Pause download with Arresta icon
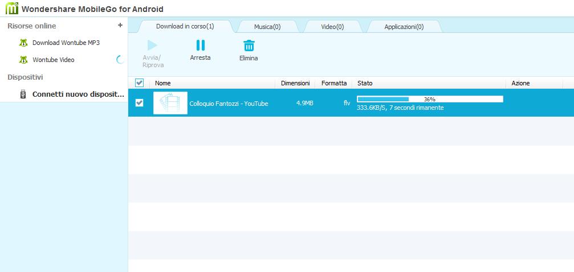This screenshot has height=272, width=574. pos(200,46)
